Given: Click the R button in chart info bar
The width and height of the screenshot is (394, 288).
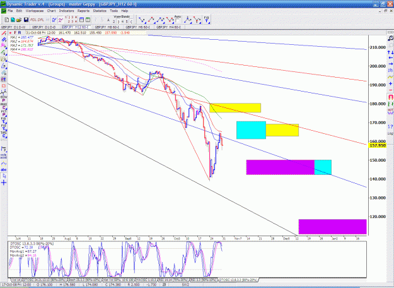Looking at the screenshot, I should (20, 33).
